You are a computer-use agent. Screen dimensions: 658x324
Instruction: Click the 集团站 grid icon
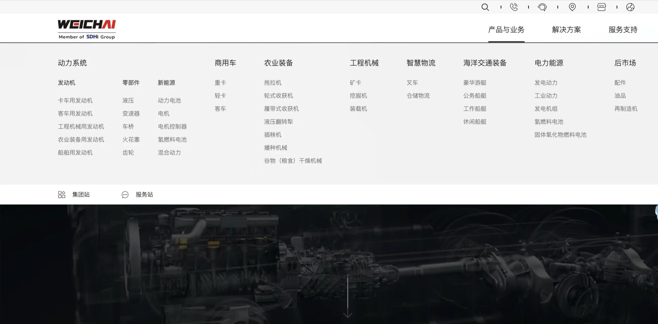(x=62, y=194)
